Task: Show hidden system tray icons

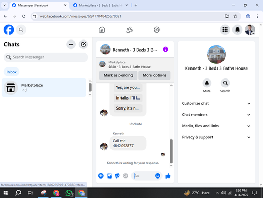Action: point(217,193)
